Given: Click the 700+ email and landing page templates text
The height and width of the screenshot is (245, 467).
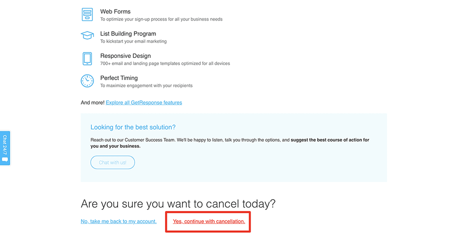Looking at the screenshot, I should pos(165,63).
